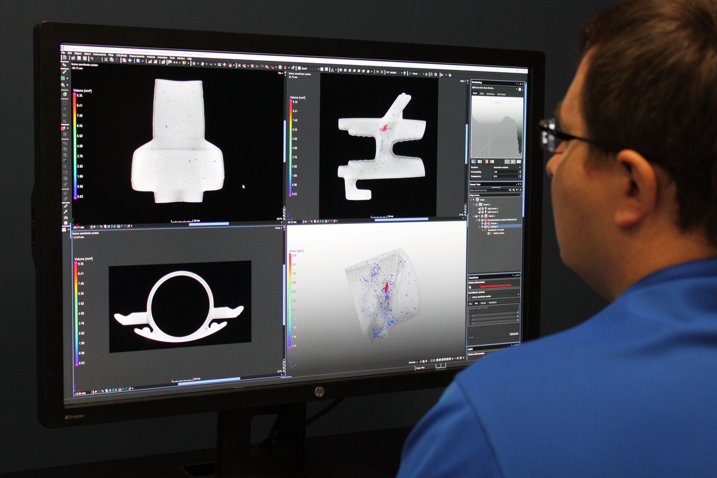Select the Rot tab in the Transform panel

coord(476,303)
